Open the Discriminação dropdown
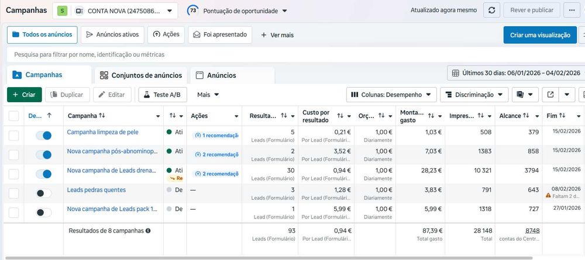Image resolution: width=585 pixels, height=260 pixels. pos(474,95)
